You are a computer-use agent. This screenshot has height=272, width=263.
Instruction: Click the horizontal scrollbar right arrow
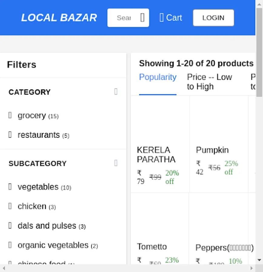coord(251,268)
